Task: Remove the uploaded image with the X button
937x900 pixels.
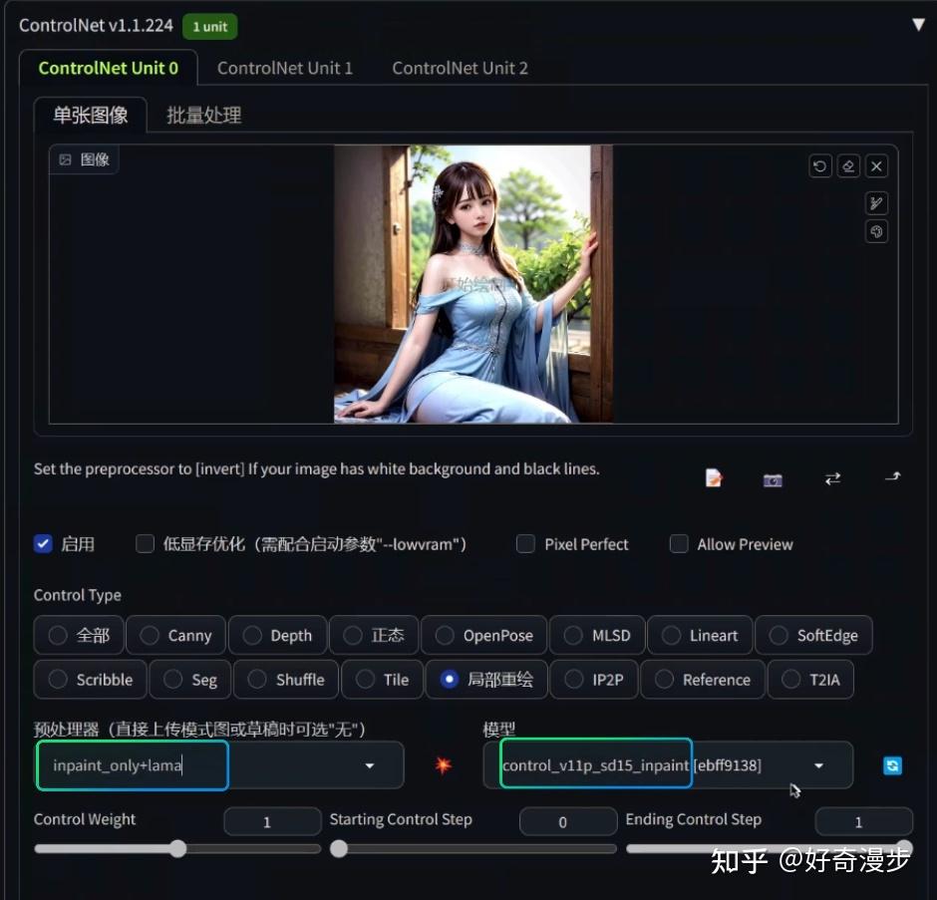Action: [x=875, y=165]
